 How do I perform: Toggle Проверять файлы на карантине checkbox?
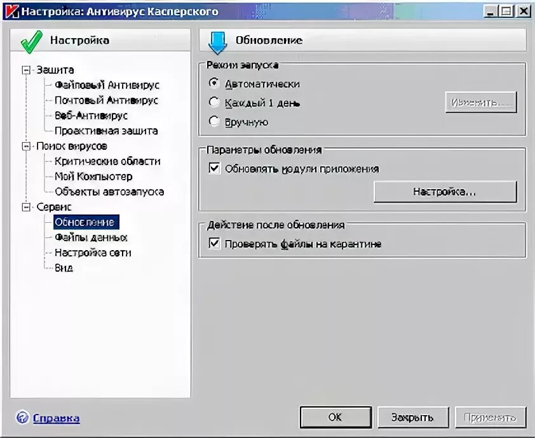[x=214, y=243]
